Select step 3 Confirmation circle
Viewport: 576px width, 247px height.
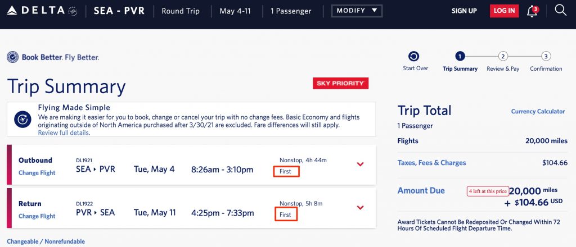[x=546, y=56]
